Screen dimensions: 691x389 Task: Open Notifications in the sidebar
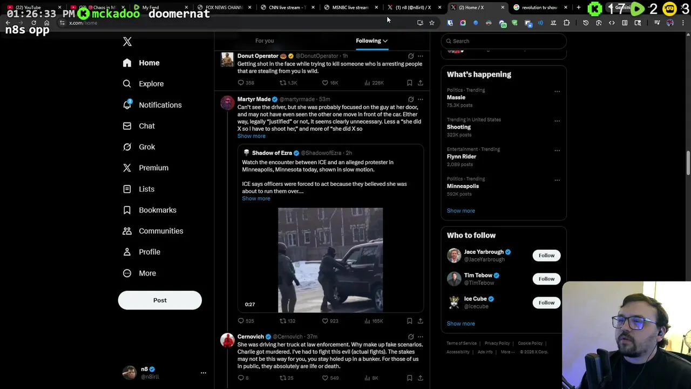[x=152, y=105]
